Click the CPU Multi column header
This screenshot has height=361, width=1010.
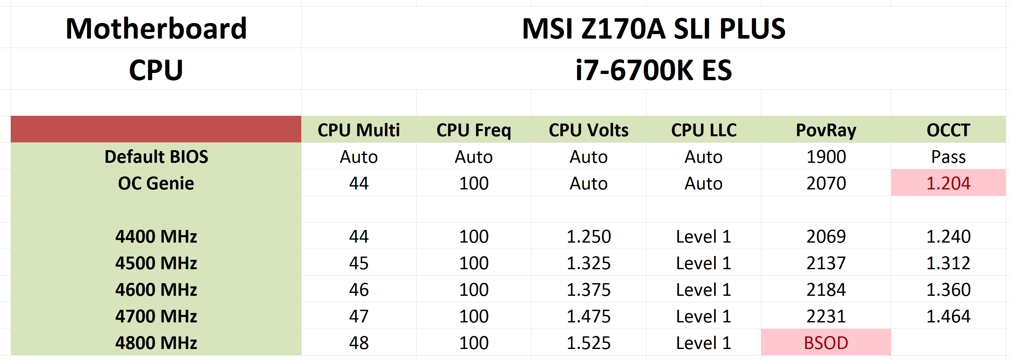click(359, 130)
